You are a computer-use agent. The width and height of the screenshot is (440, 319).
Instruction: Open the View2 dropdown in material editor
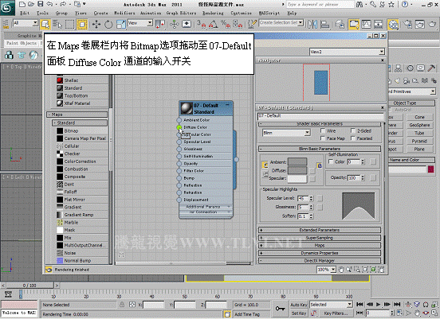point(347,52)
